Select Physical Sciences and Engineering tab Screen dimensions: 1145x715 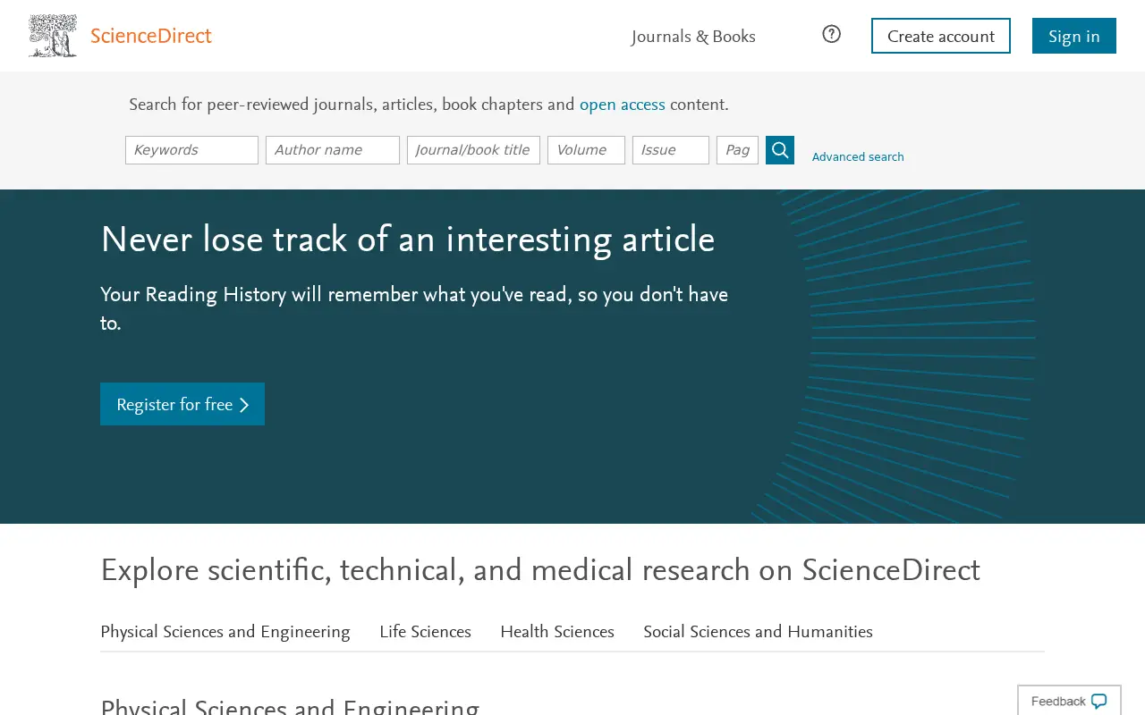[x=225, y=632]
